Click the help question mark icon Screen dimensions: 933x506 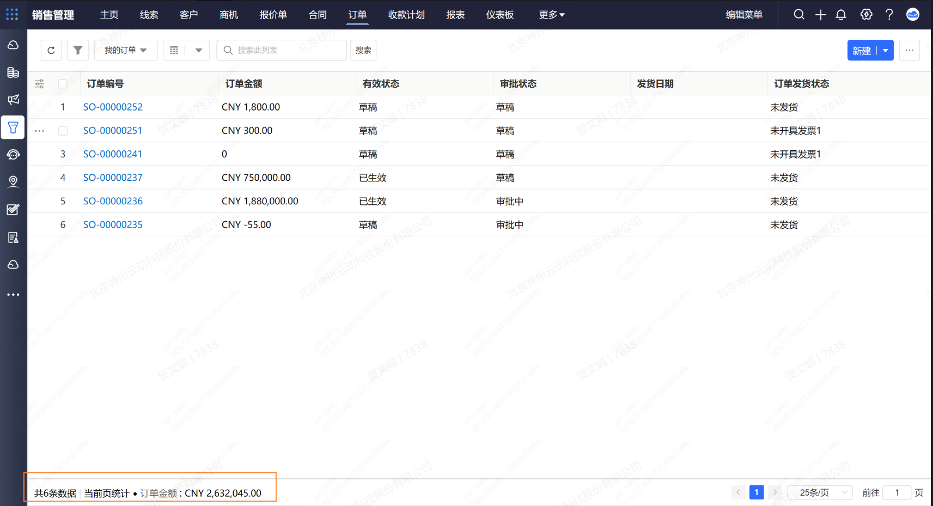pos(889,15)
